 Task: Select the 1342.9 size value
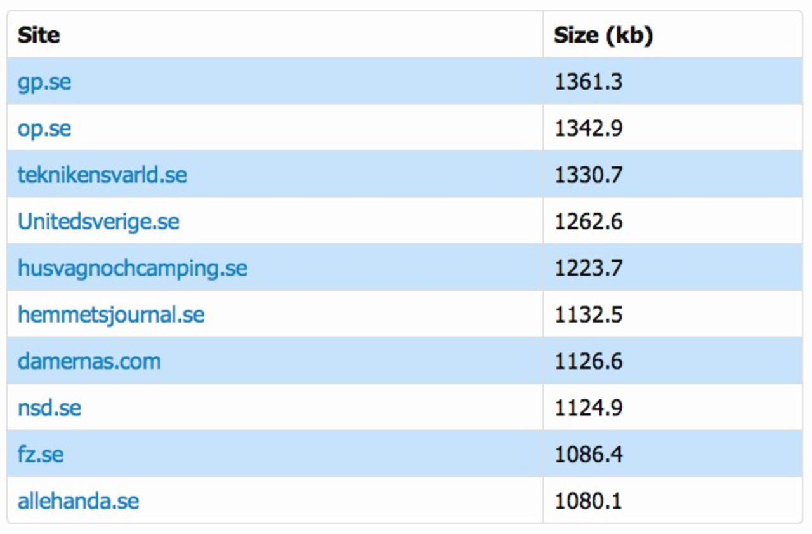[x=589, y=129]
